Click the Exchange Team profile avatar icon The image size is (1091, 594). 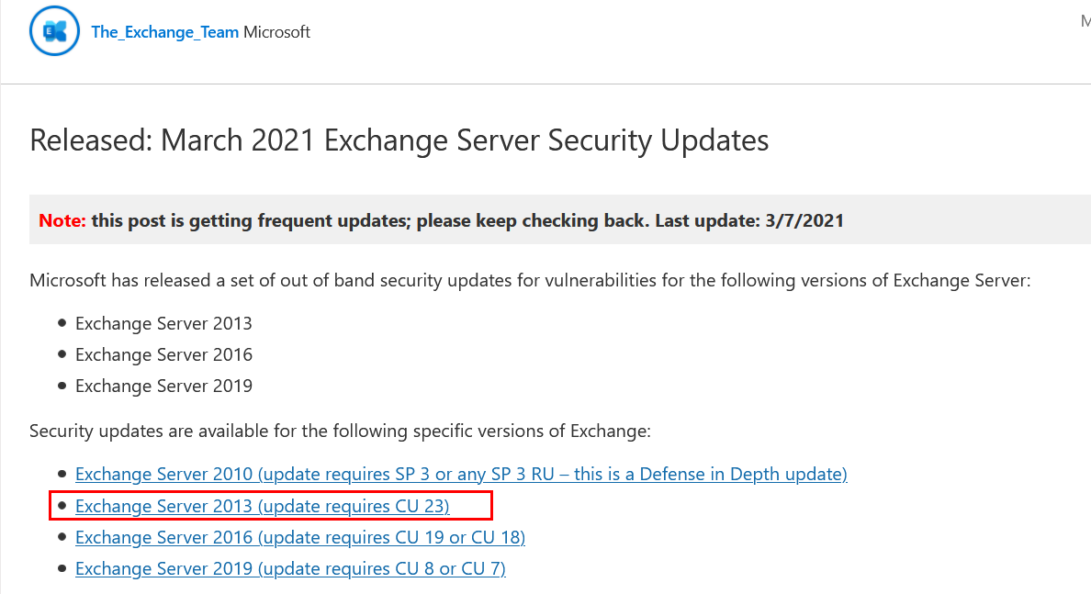click(54, 30)
